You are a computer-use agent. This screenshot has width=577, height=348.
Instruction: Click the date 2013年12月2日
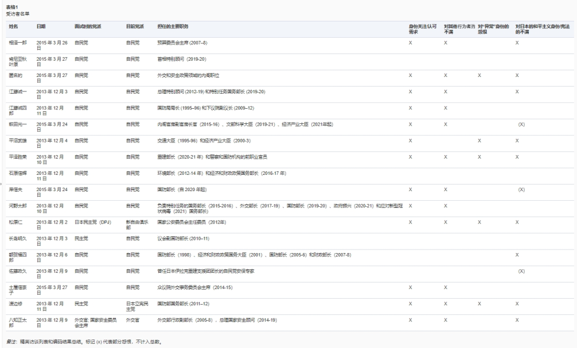[x=52, y=225]
